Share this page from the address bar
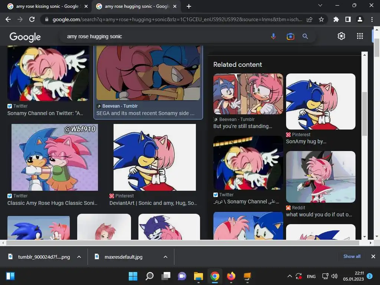The width and height of the screenshot is (380, 285). click(309, 19)
